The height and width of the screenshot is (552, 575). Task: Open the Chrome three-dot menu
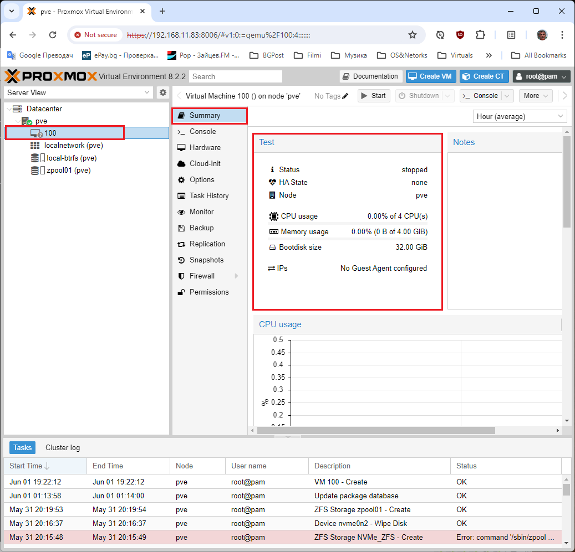click(562, 35)
